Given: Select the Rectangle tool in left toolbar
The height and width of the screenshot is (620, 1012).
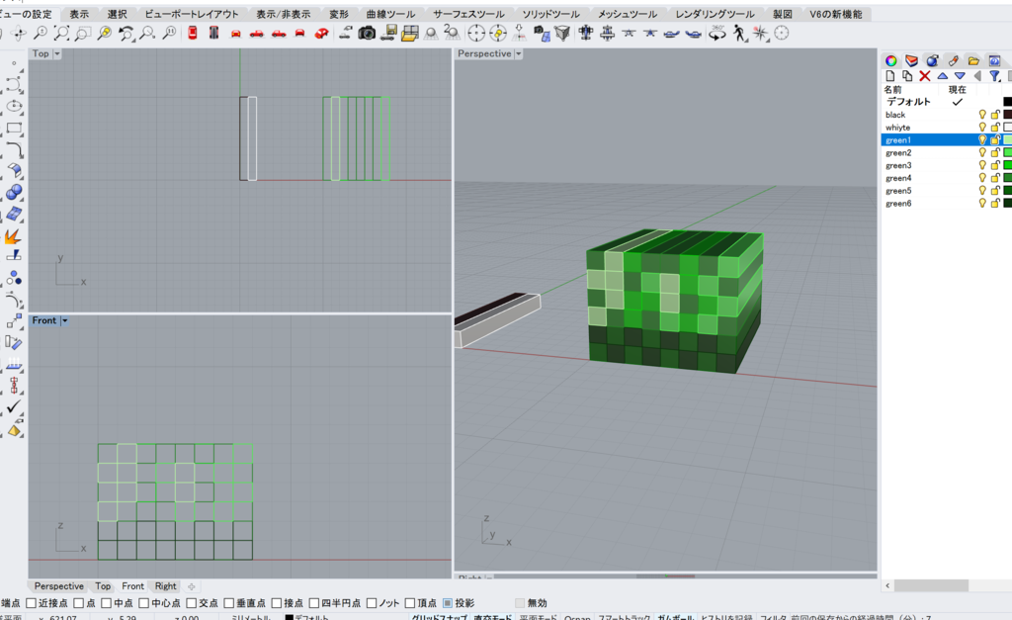Looking at the screenshot, I should tap(14, 128).
